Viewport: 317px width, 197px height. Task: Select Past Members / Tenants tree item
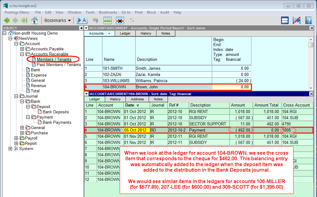[59, 65]
